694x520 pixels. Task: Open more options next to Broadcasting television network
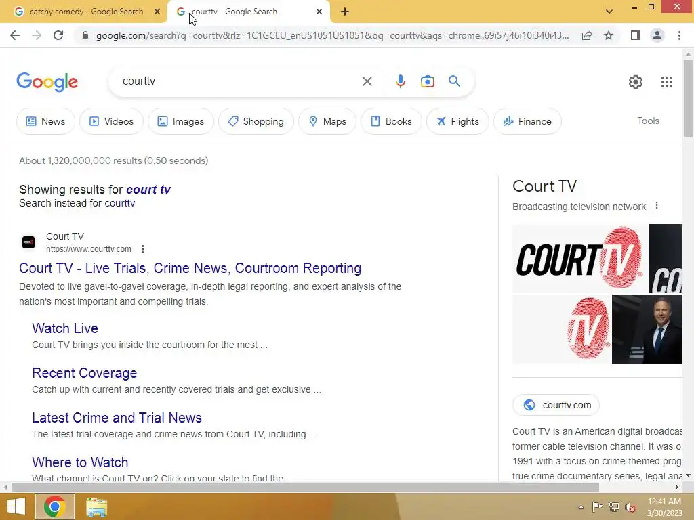[x=656, y=206]
